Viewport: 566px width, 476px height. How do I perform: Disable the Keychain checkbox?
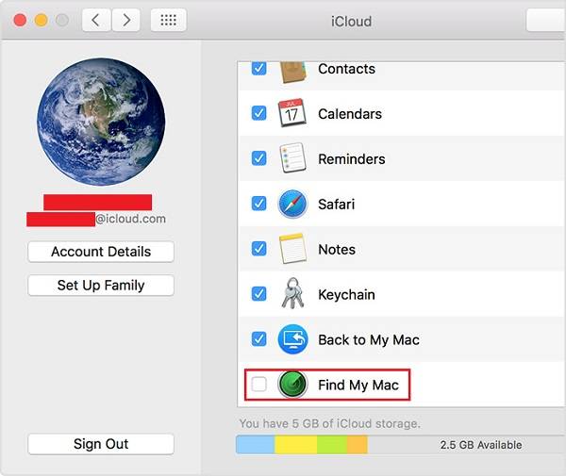[258, 294]
